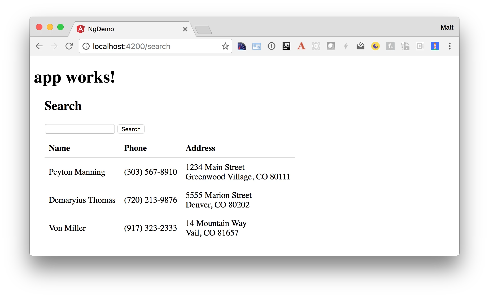This screenshot has height=298, width=489.
Task: Click the inbox checkmark mail extension
Action: coord(360,46)
